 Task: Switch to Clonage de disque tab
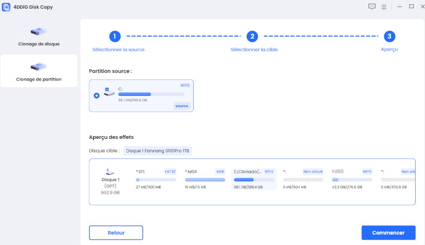pos(39,37)
